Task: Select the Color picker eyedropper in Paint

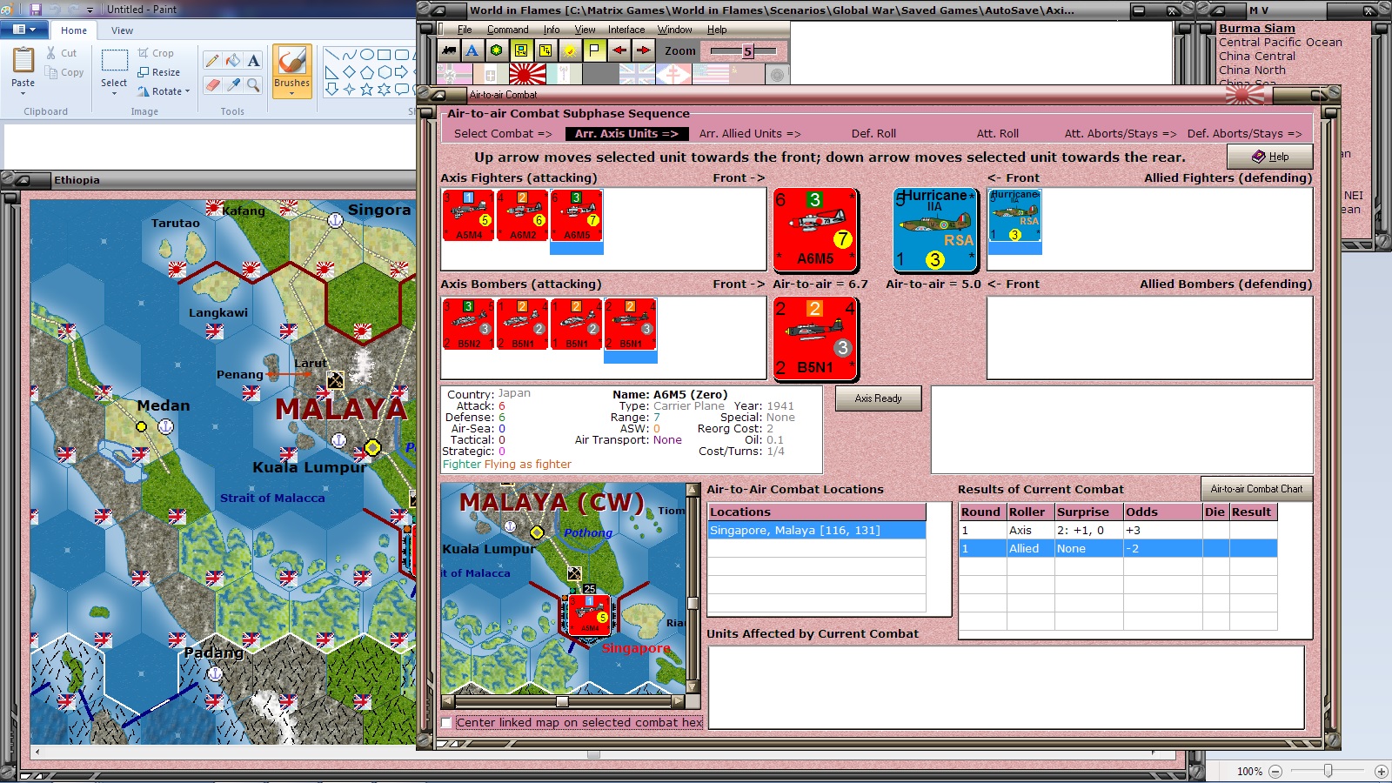Action: tap(233, 84)
